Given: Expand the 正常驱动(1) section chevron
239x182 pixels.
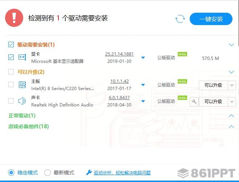Looking at the screenshot, I should click(x=231, y=116).
